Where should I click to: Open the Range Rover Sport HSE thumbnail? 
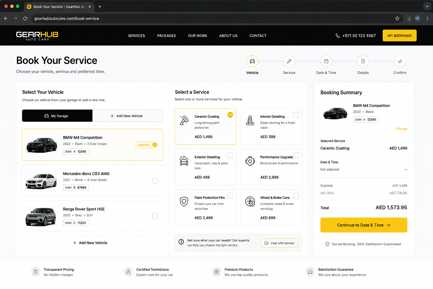[x=41, y=216]
